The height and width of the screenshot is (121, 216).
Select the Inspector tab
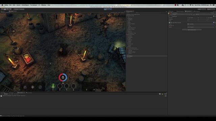(189, 11)
